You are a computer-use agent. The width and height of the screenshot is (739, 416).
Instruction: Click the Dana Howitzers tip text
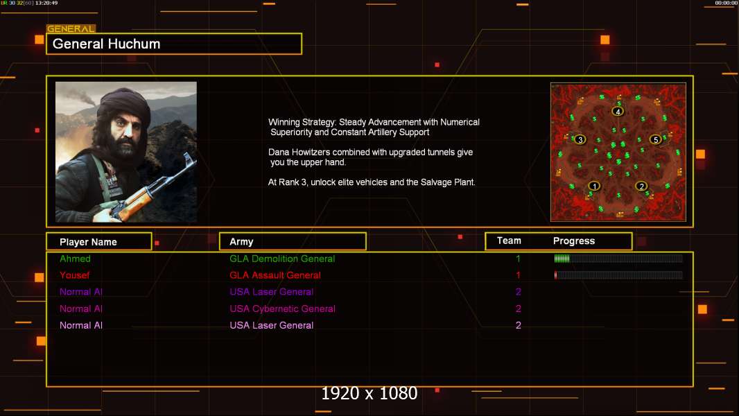click(x=370, y=157)
